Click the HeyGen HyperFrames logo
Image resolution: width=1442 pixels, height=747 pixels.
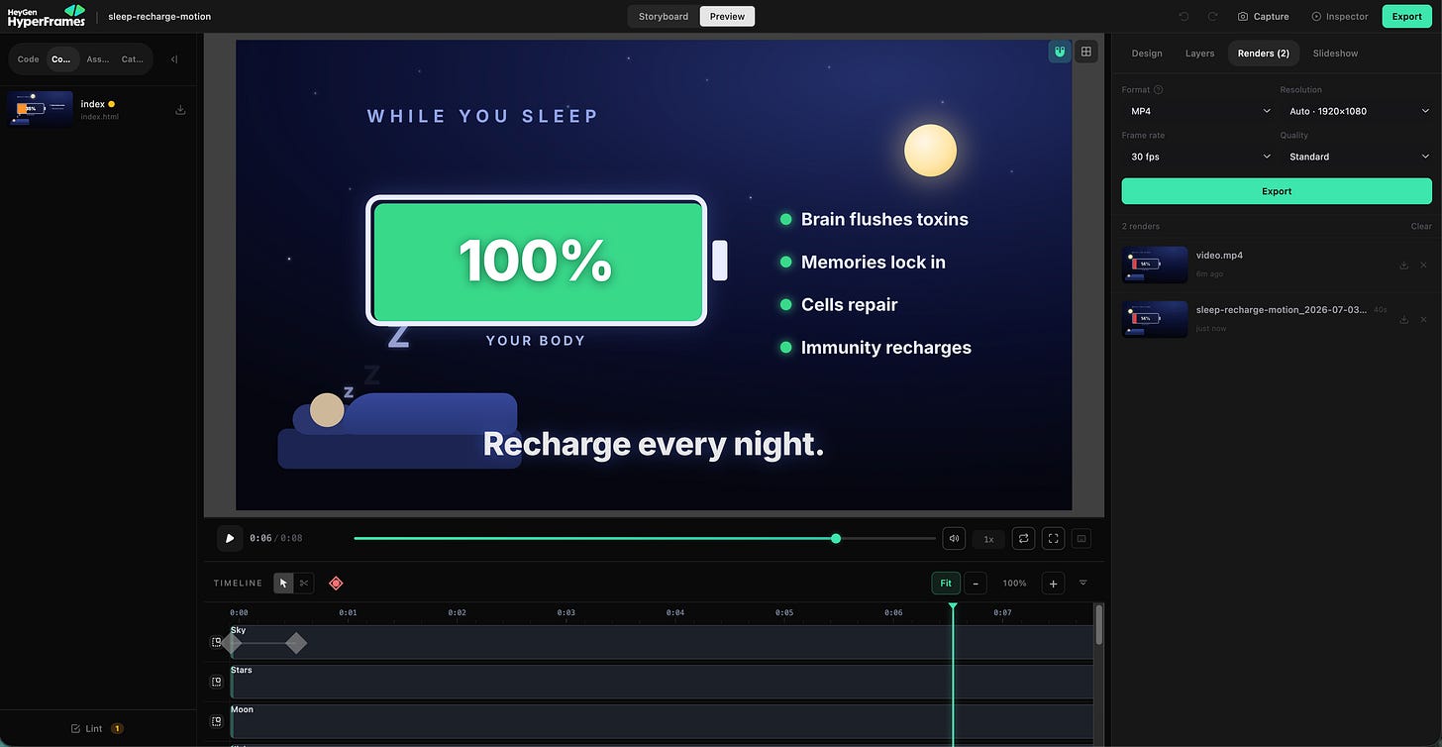pos(46,16)
